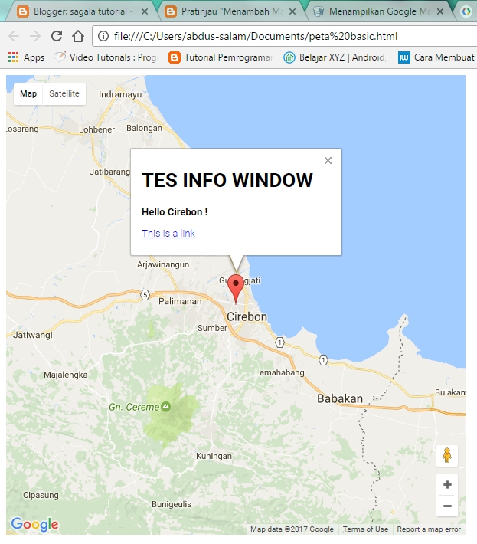Screen dimensions: 477x544
Task: Click the Gn. Cereme mountain icon
Action: (x=166, y=406)
